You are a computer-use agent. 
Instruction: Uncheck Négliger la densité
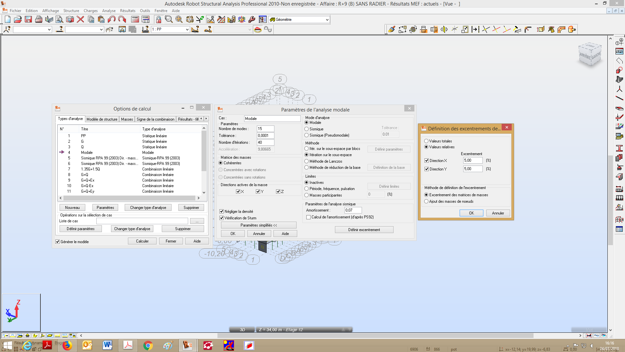(222, 212)
